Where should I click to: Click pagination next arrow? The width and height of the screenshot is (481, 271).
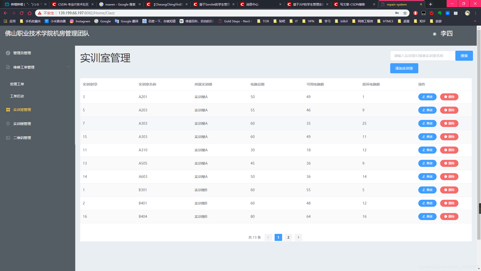pyautogui.click(x=298, y=237)
